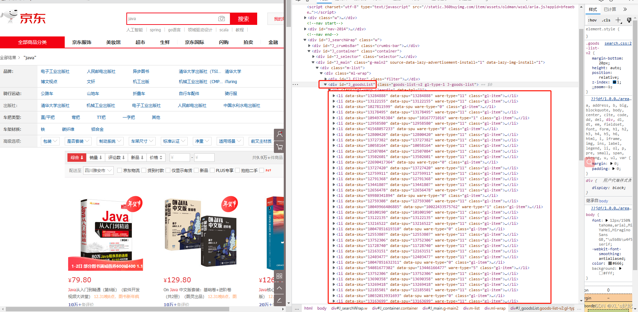Open the On Java 中文版 book thumbnail
The image size is (638, 312).
point(201,233)
